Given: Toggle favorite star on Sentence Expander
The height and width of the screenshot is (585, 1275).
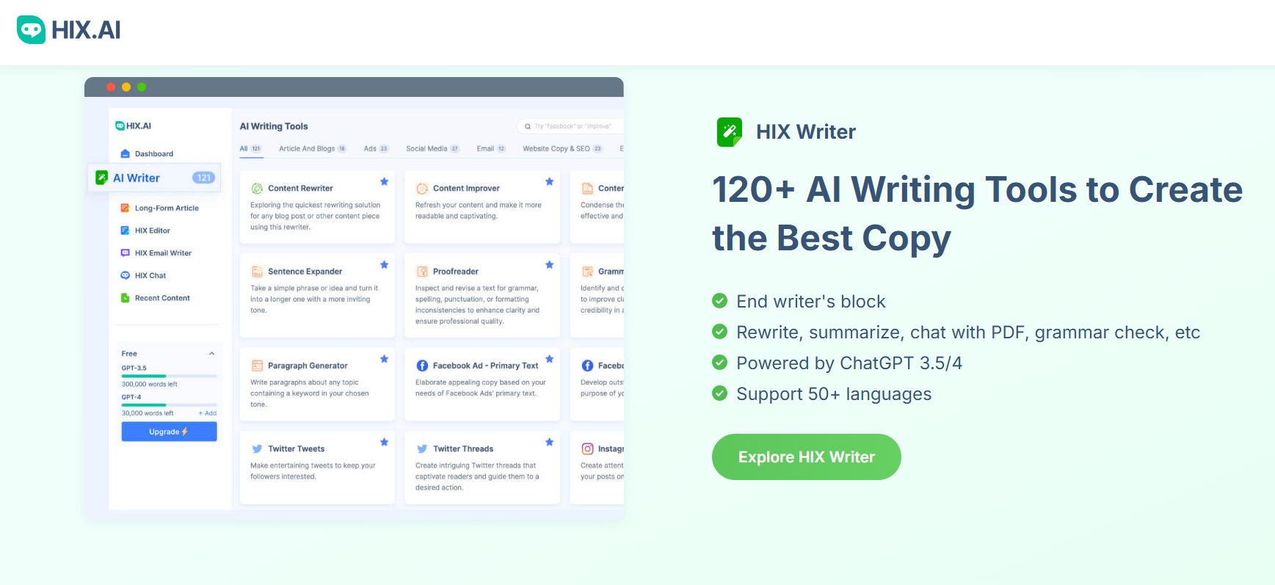Looking at the screenshot, I should click(x=384, y=264).
